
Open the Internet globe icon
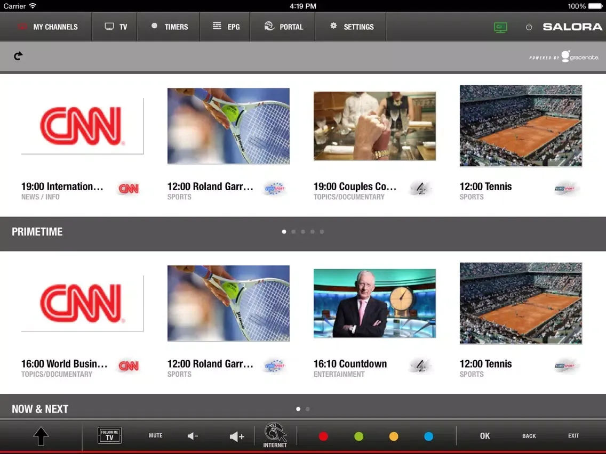[275, 435]
